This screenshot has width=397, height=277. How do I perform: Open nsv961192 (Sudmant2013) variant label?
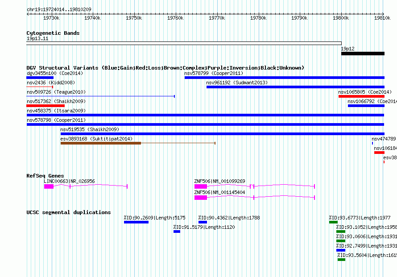click(x=237, y=83)
